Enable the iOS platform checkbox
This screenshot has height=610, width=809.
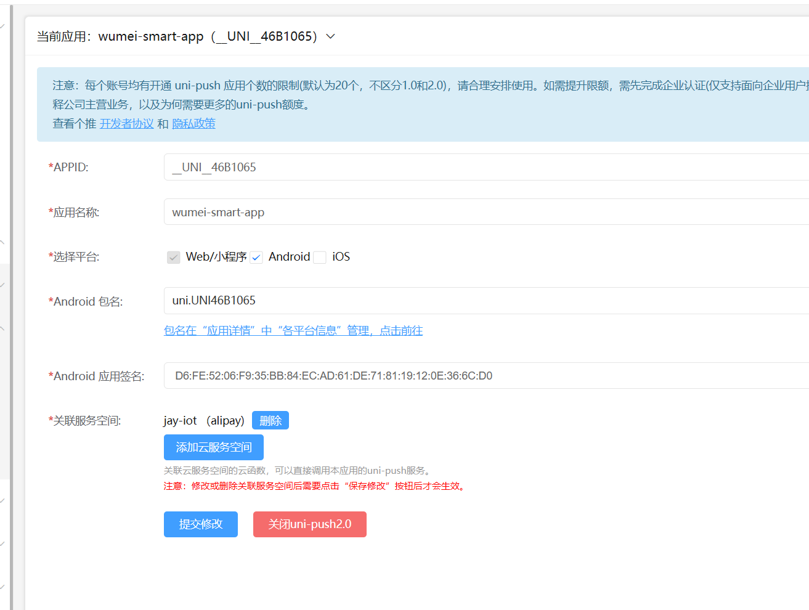[320, 257]
